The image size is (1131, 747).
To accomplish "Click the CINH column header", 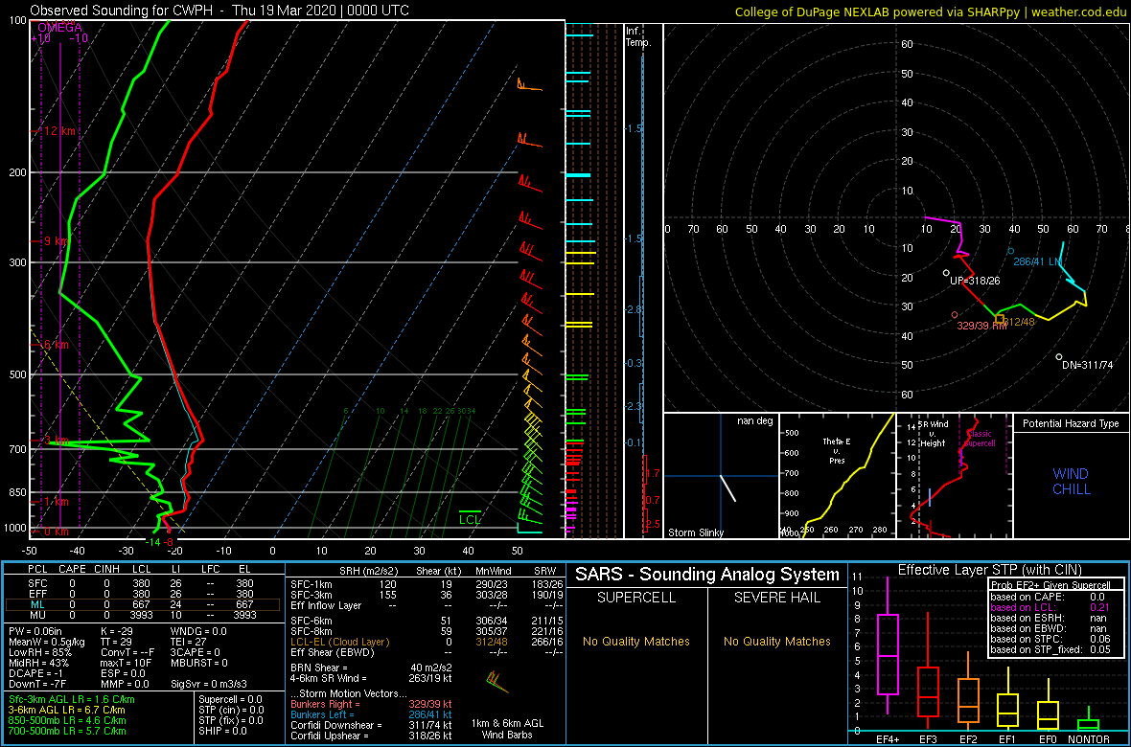I will [108, 571].
